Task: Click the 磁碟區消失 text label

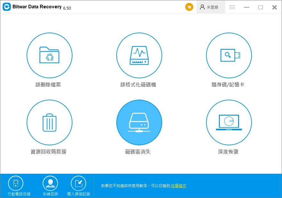Action: click(138, 152)
